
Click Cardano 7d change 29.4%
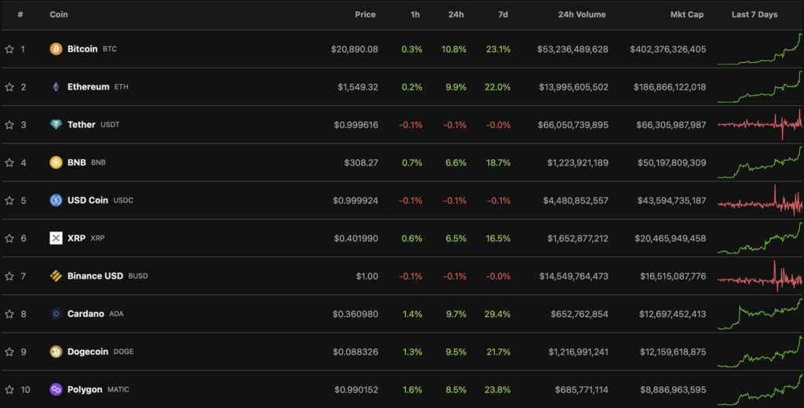tap(497, 314)
